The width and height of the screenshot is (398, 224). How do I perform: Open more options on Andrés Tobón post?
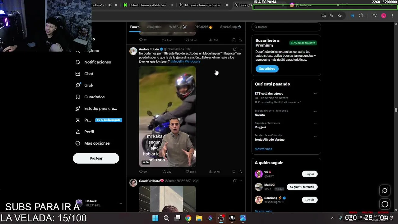click(240, 49)
